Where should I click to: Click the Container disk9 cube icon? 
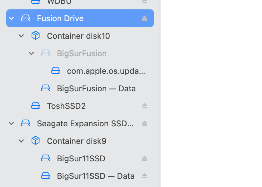[36, 141]
